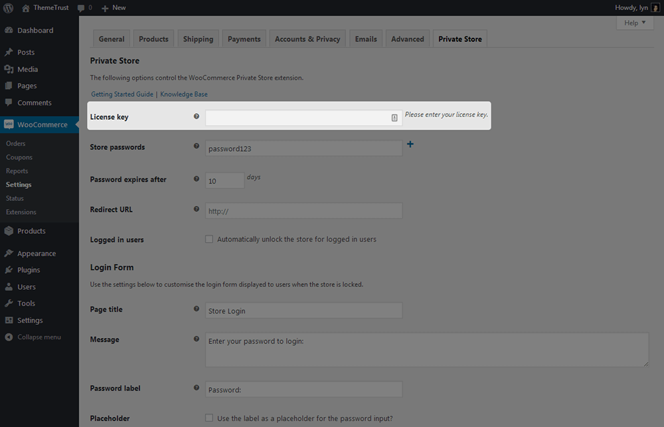Click the Howdy, lyn account menu
The height and width of the screenshot is (427, 664).
pos(637,7)
